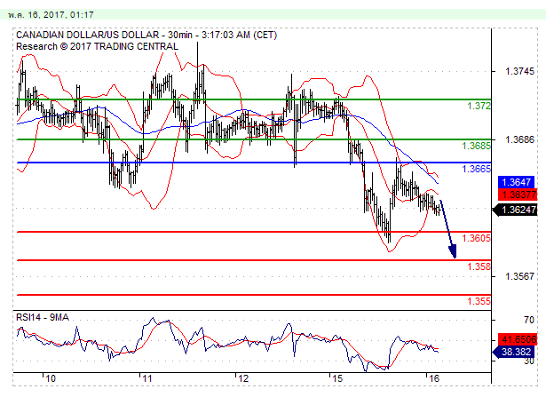Click the price axis value 1.3567
Image resolution: width=546 pixels, height=397 pixels.
pos(519,276)
